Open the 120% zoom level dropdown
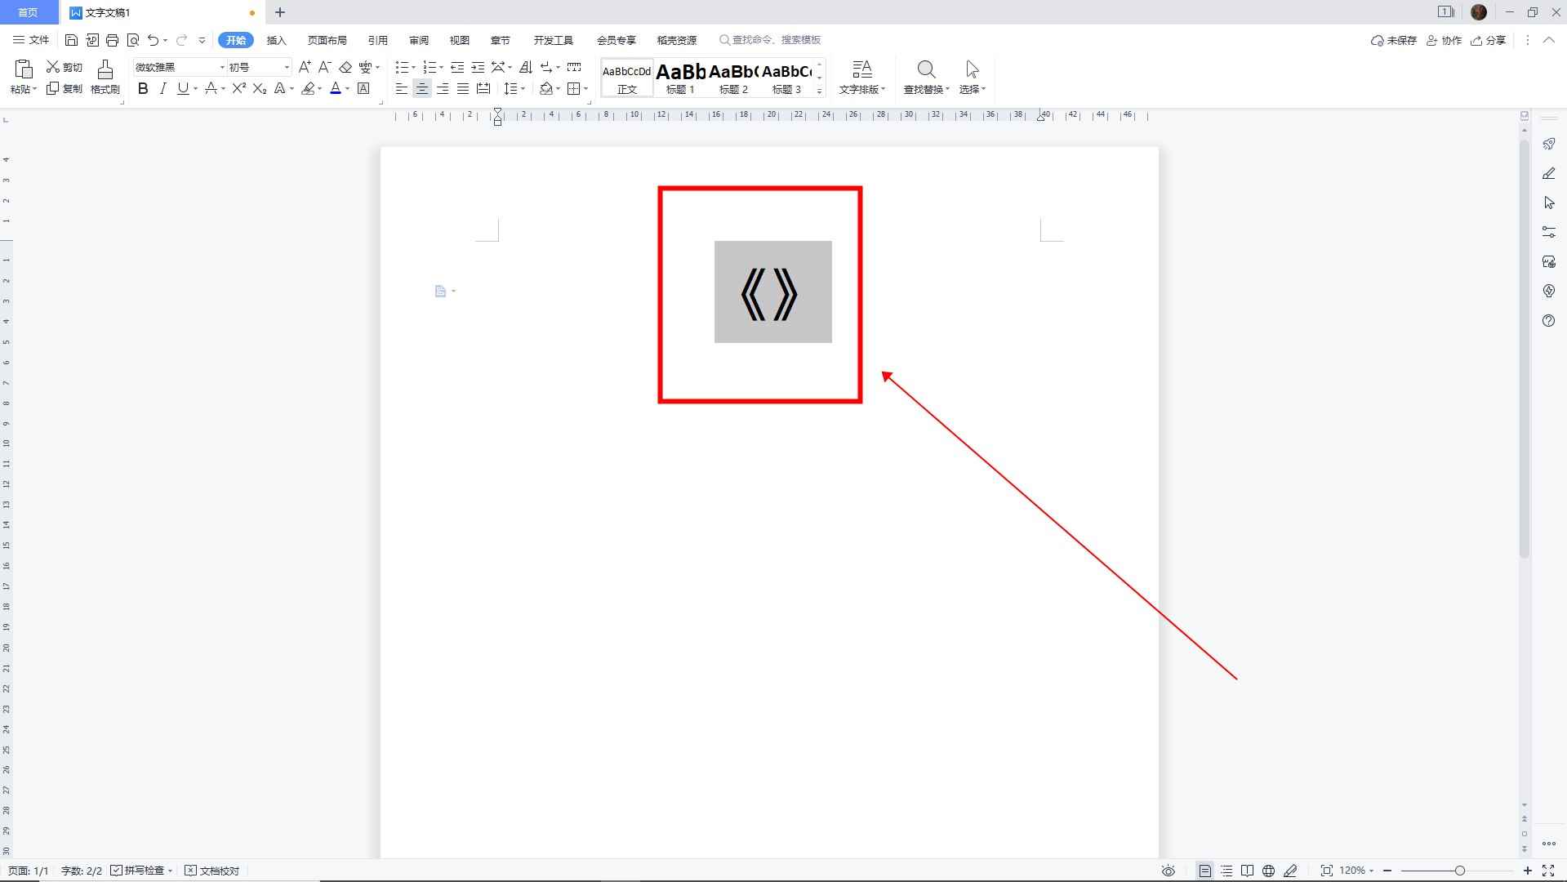1567x882 pixels. pyautogui.click(x=1356, y=871)
